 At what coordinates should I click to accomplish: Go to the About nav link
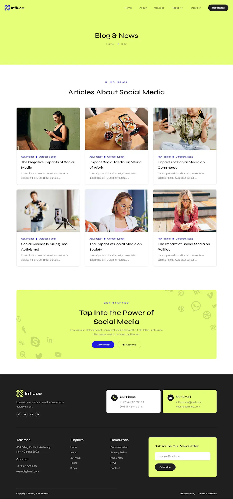[x=143, y=8]
